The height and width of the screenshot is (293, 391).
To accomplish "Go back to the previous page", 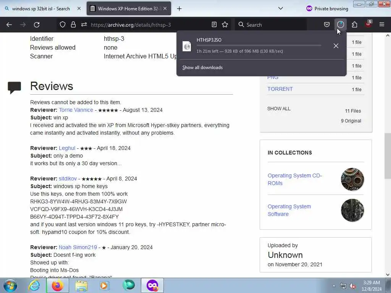I will (x=9, y=25).
